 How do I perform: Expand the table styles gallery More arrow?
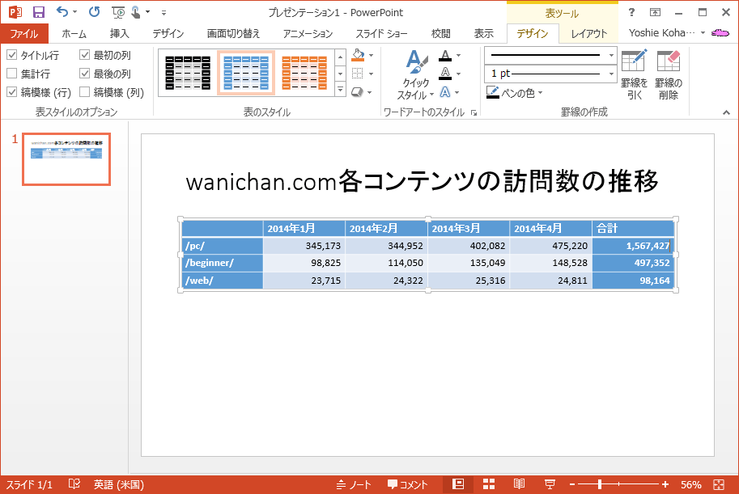pos(340,89)
